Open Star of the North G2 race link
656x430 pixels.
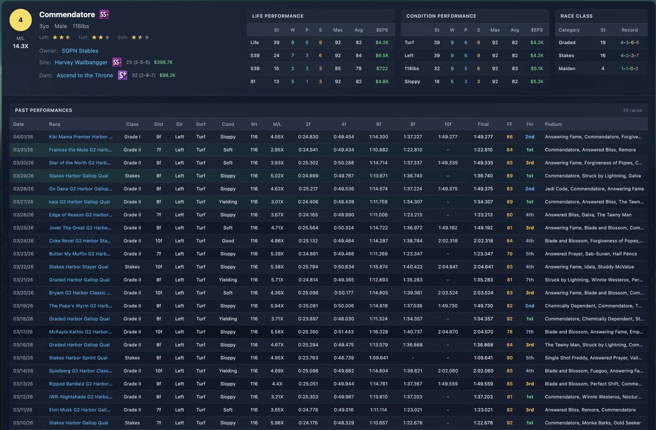click(80, 162)
